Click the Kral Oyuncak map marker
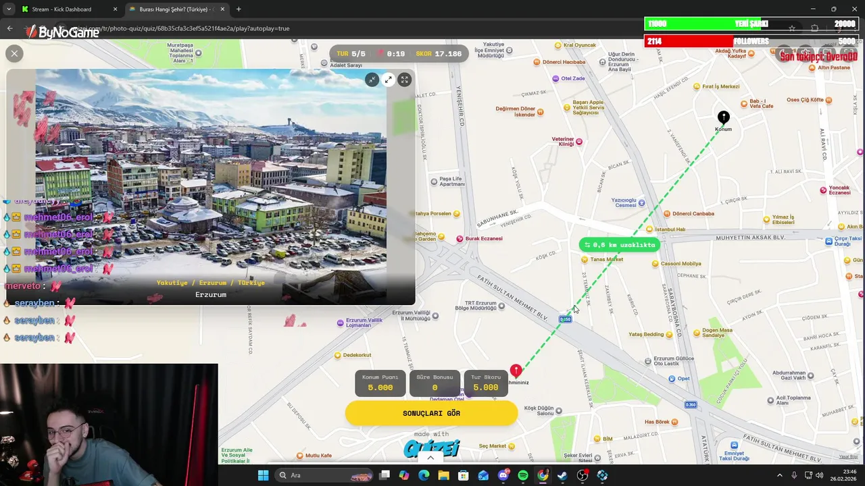The height and width of the screenshot is (486, 865). pos(558,45)
